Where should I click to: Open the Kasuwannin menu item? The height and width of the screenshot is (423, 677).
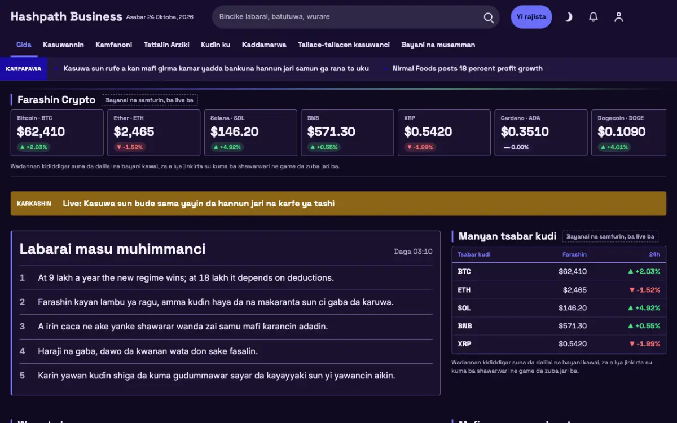pyautogui.click(x=63, y=45)
